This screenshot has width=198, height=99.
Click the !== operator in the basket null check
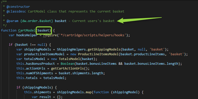point(33,45)
